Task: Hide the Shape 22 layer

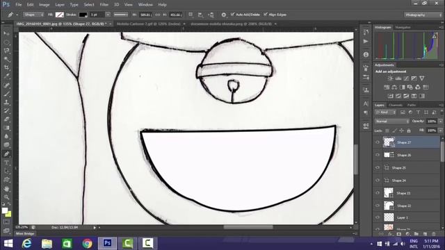Action: click(378, 206)
